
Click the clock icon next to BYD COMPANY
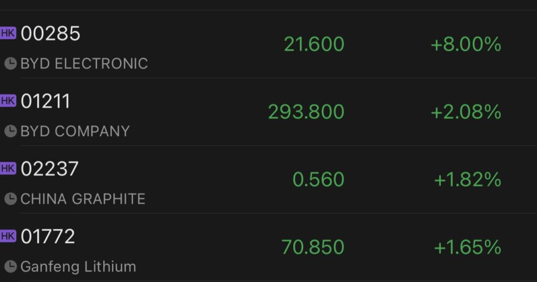(10, 132)
